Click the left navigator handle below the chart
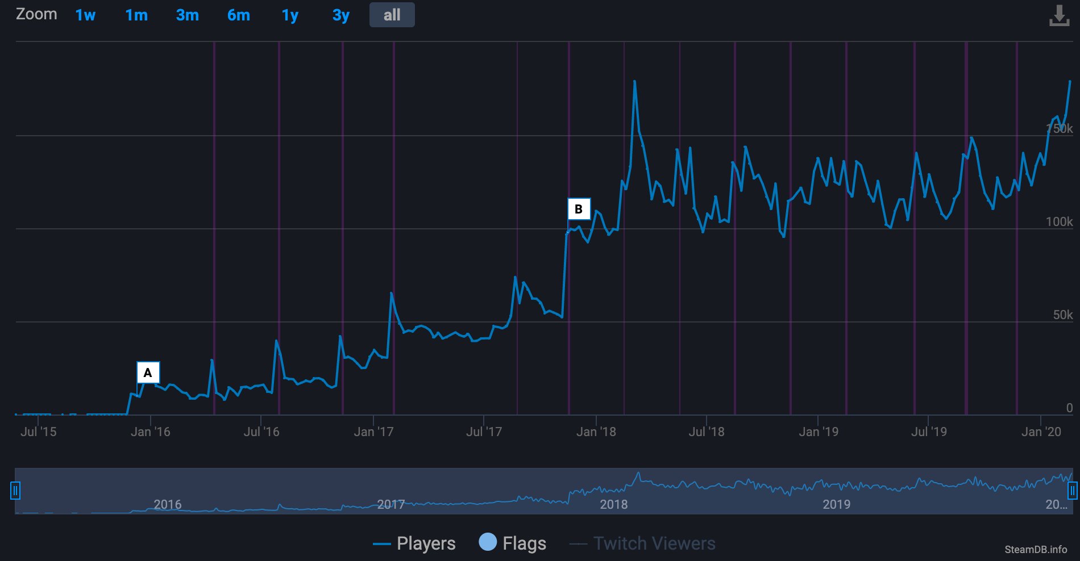This screenshot has width=1080, height=561. 16,491
